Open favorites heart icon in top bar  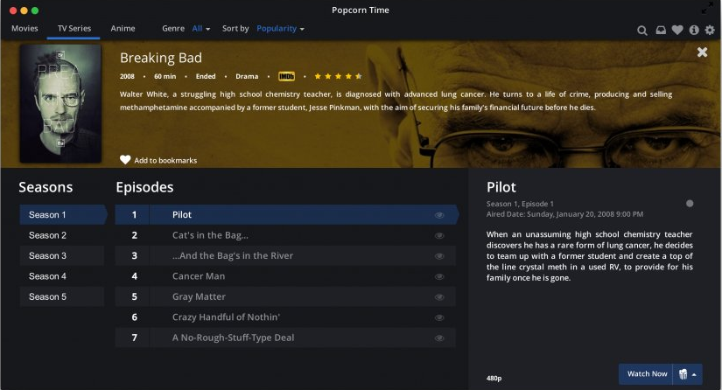point(677,30)
